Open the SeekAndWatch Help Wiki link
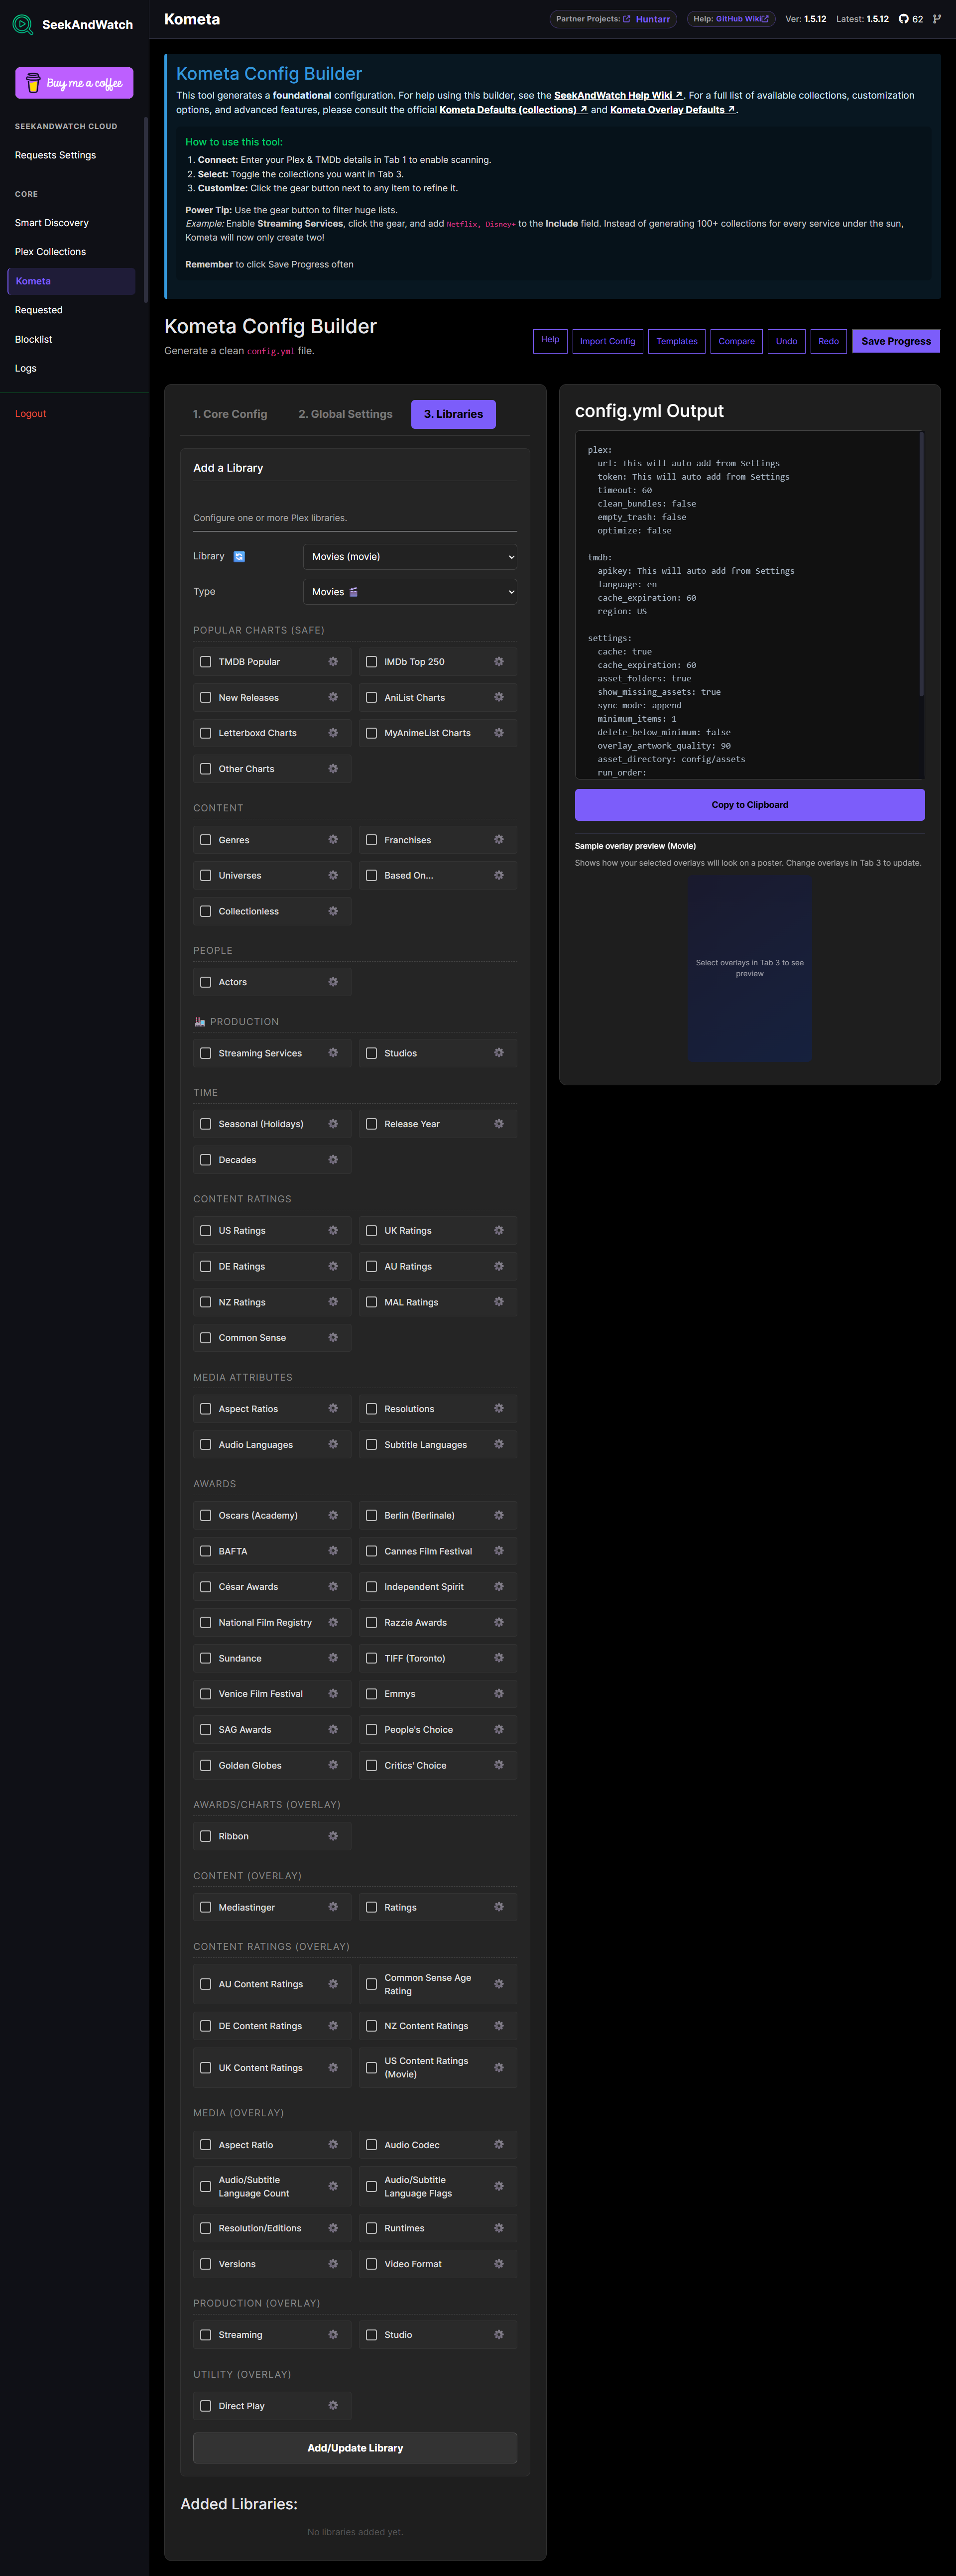The width and height of the screenshot is (956, 2576). click(x=618, y=96)
